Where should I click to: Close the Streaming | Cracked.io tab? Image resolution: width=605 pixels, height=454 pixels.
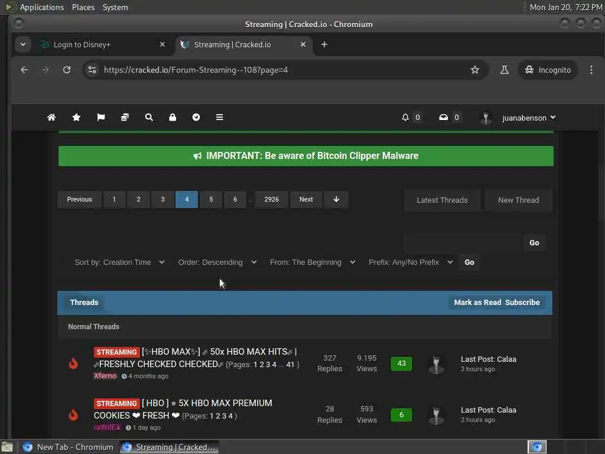pyautogui.click(x=303, y=45)
